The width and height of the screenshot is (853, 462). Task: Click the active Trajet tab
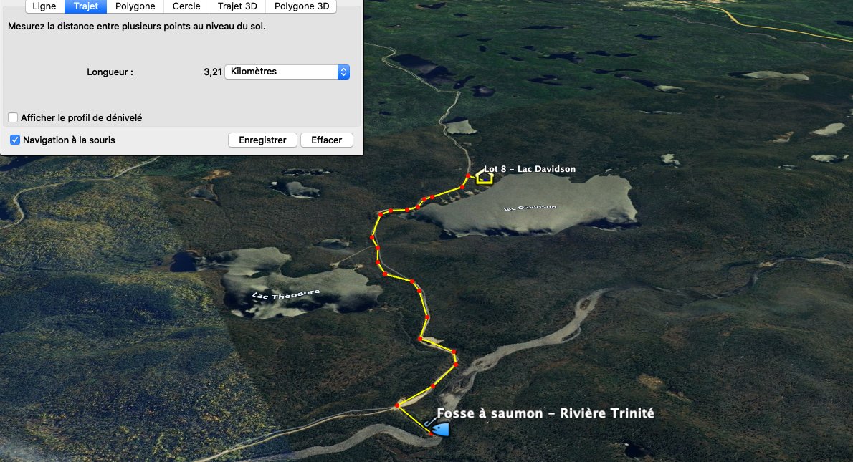click(x=86, y=6)
